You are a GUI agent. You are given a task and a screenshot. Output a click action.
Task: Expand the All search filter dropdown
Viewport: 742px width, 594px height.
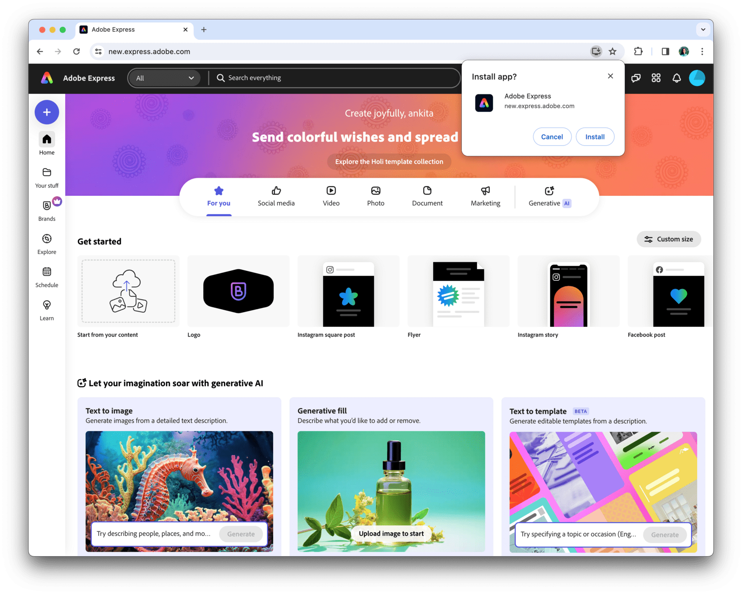[x=164, y=78]
